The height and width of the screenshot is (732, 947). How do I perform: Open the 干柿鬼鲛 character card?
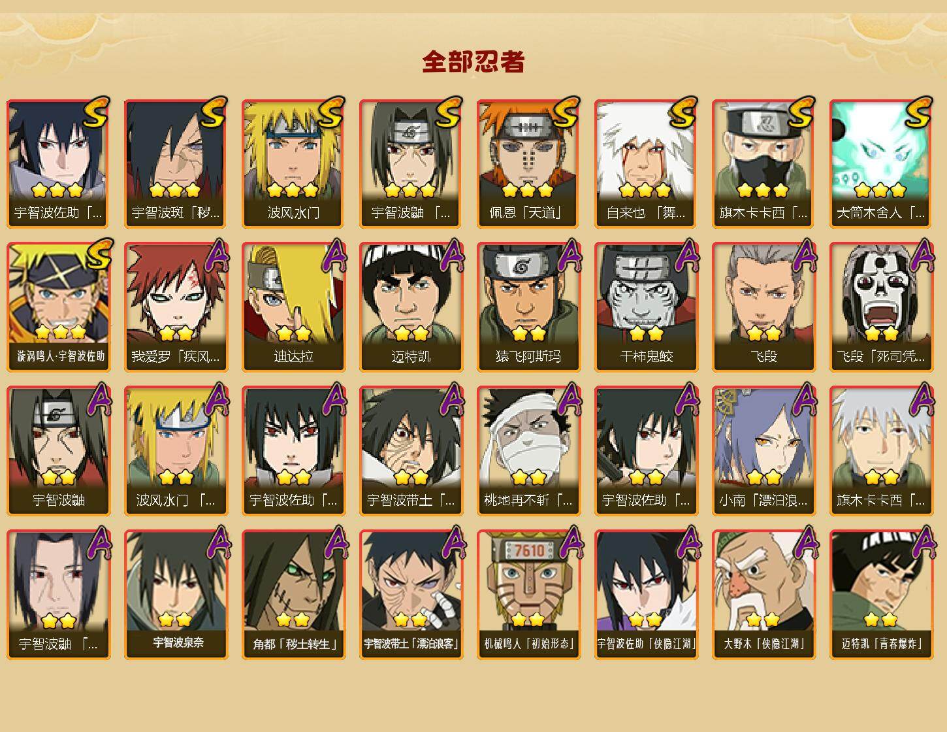pos(646,307)
